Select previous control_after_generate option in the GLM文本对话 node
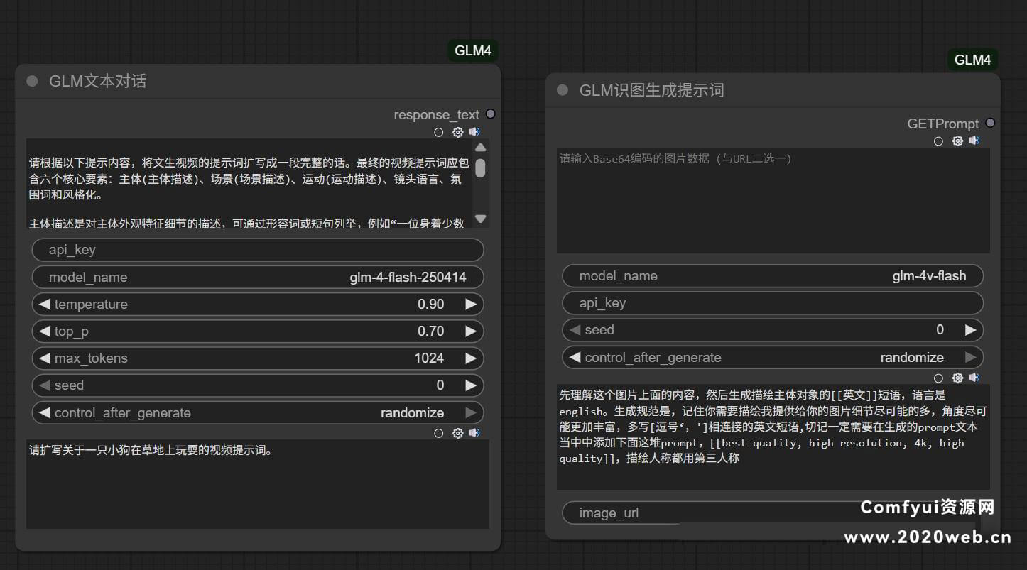The height and width of the screenshot is (570, 1027). 44,412
